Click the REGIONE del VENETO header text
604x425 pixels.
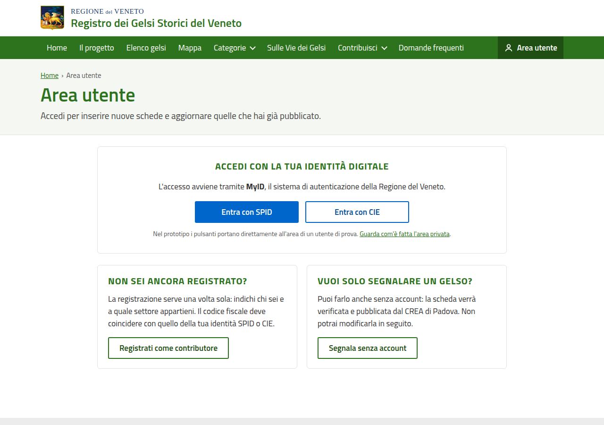[x=107, y=11]
